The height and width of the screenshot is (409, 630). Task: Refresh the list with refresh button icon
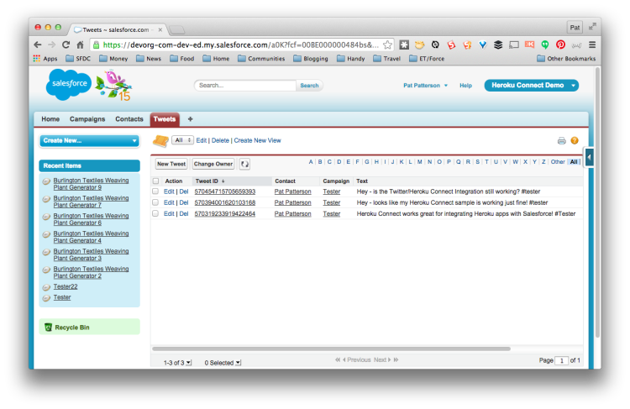click(x=244, y=164)
